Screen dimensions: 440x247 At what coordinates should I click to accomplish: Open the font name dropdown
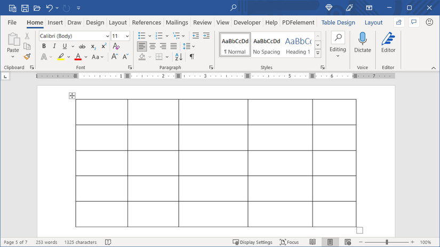click(107, 36)
